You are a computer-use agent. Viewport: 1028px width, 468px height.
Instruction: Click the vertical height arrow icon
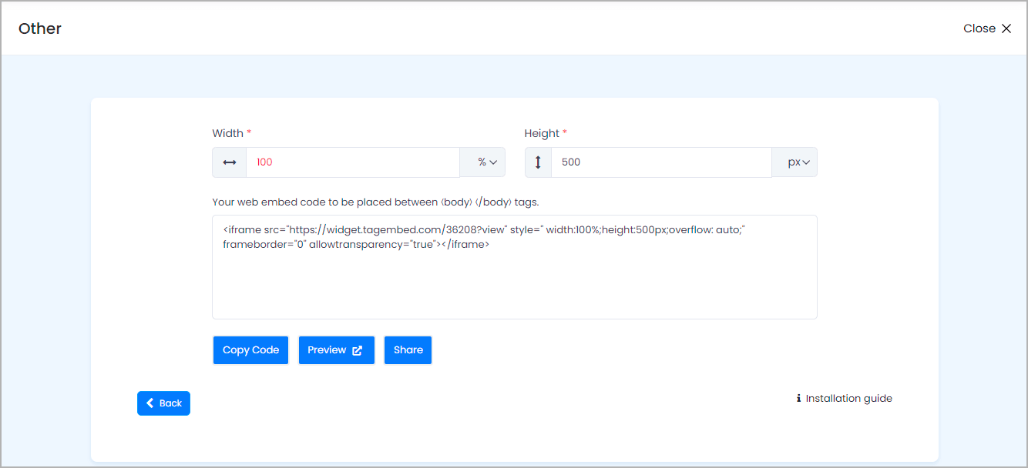tap(538, 162)
